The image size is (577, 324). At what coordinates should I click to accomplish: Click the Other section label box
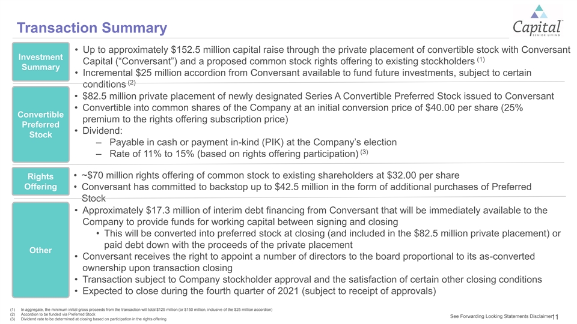coord(40,250)
